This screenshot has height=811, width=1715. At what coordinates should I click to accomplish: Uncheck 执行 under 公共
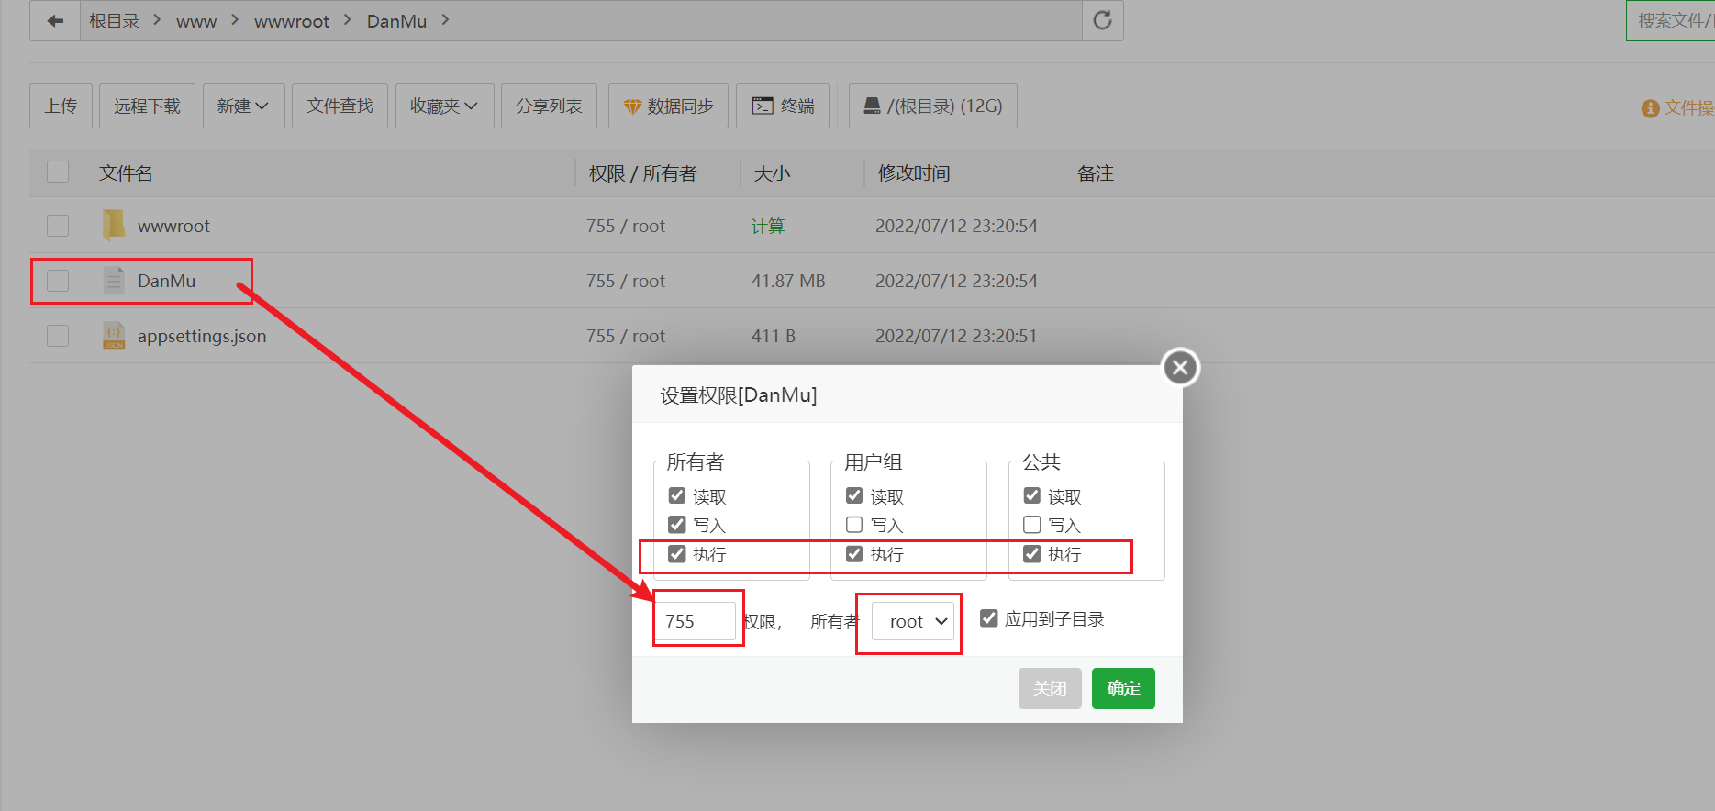1032,553
